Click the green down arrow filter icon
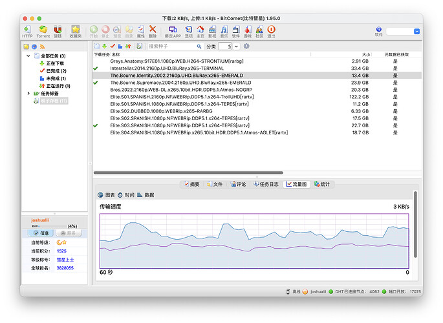 (x=105, y=46)
